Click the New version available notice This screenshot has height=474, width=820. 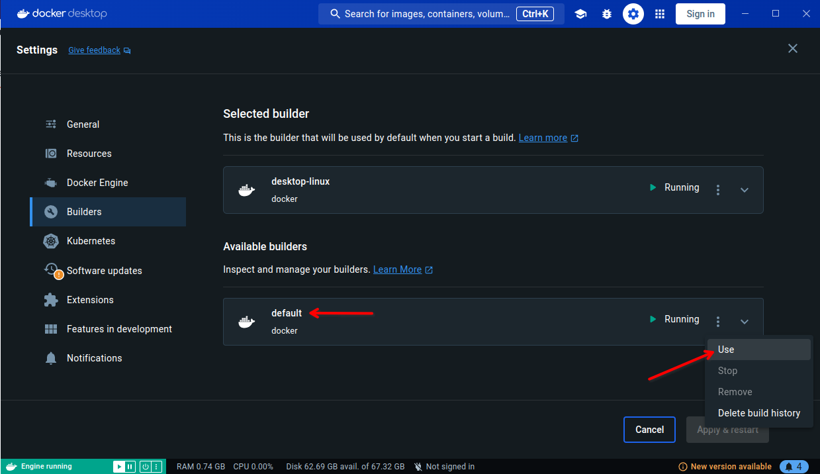pos(725,467)
